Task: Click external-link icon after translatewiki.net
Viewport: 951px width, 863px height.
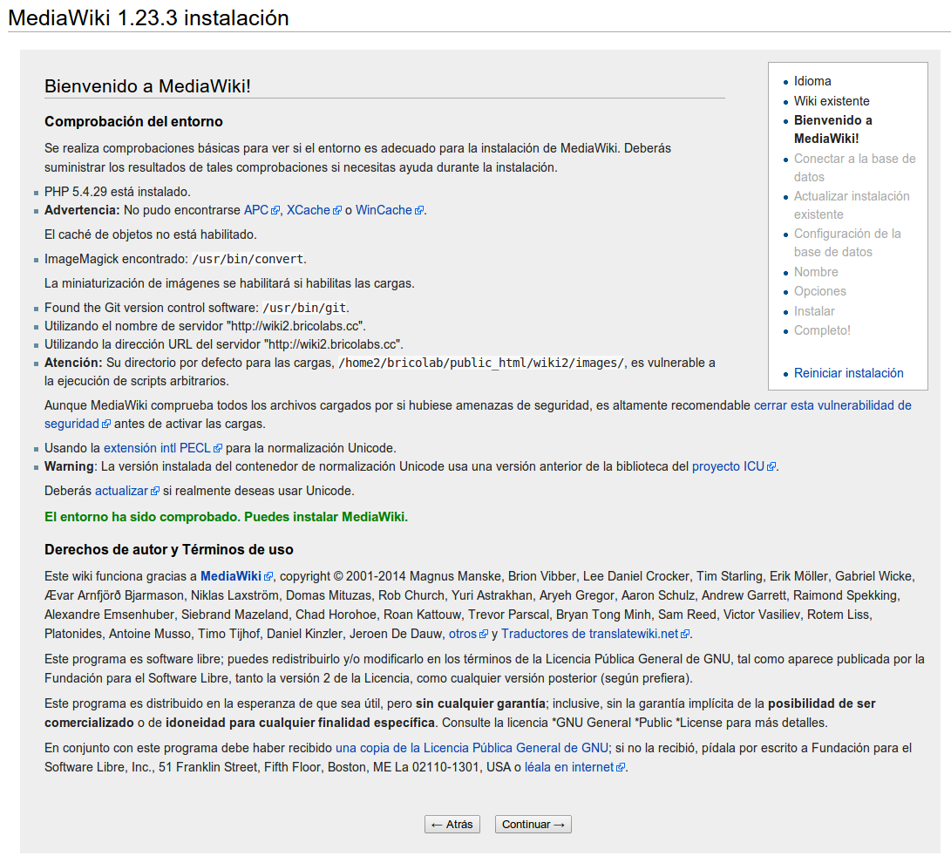Action: (685, 635)
